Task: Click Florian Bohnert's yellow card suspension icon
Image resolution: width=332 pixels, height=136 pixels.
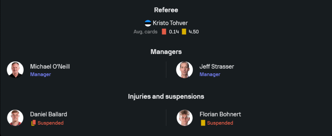Action: 203,123
